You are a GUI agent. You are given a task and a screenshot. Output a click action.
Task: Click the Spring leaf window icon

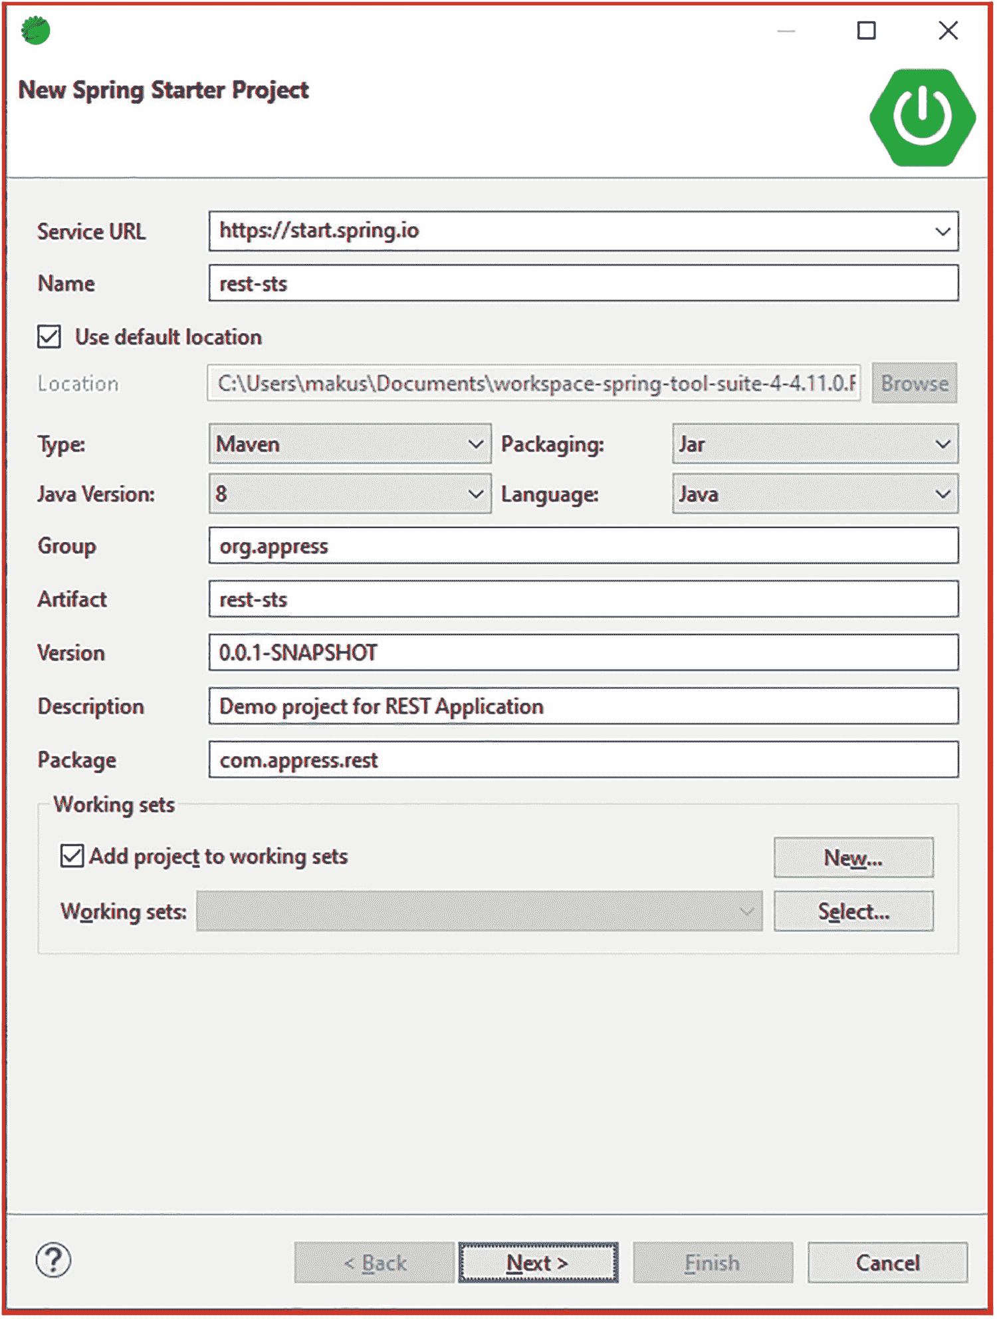(x=35, y=30)
